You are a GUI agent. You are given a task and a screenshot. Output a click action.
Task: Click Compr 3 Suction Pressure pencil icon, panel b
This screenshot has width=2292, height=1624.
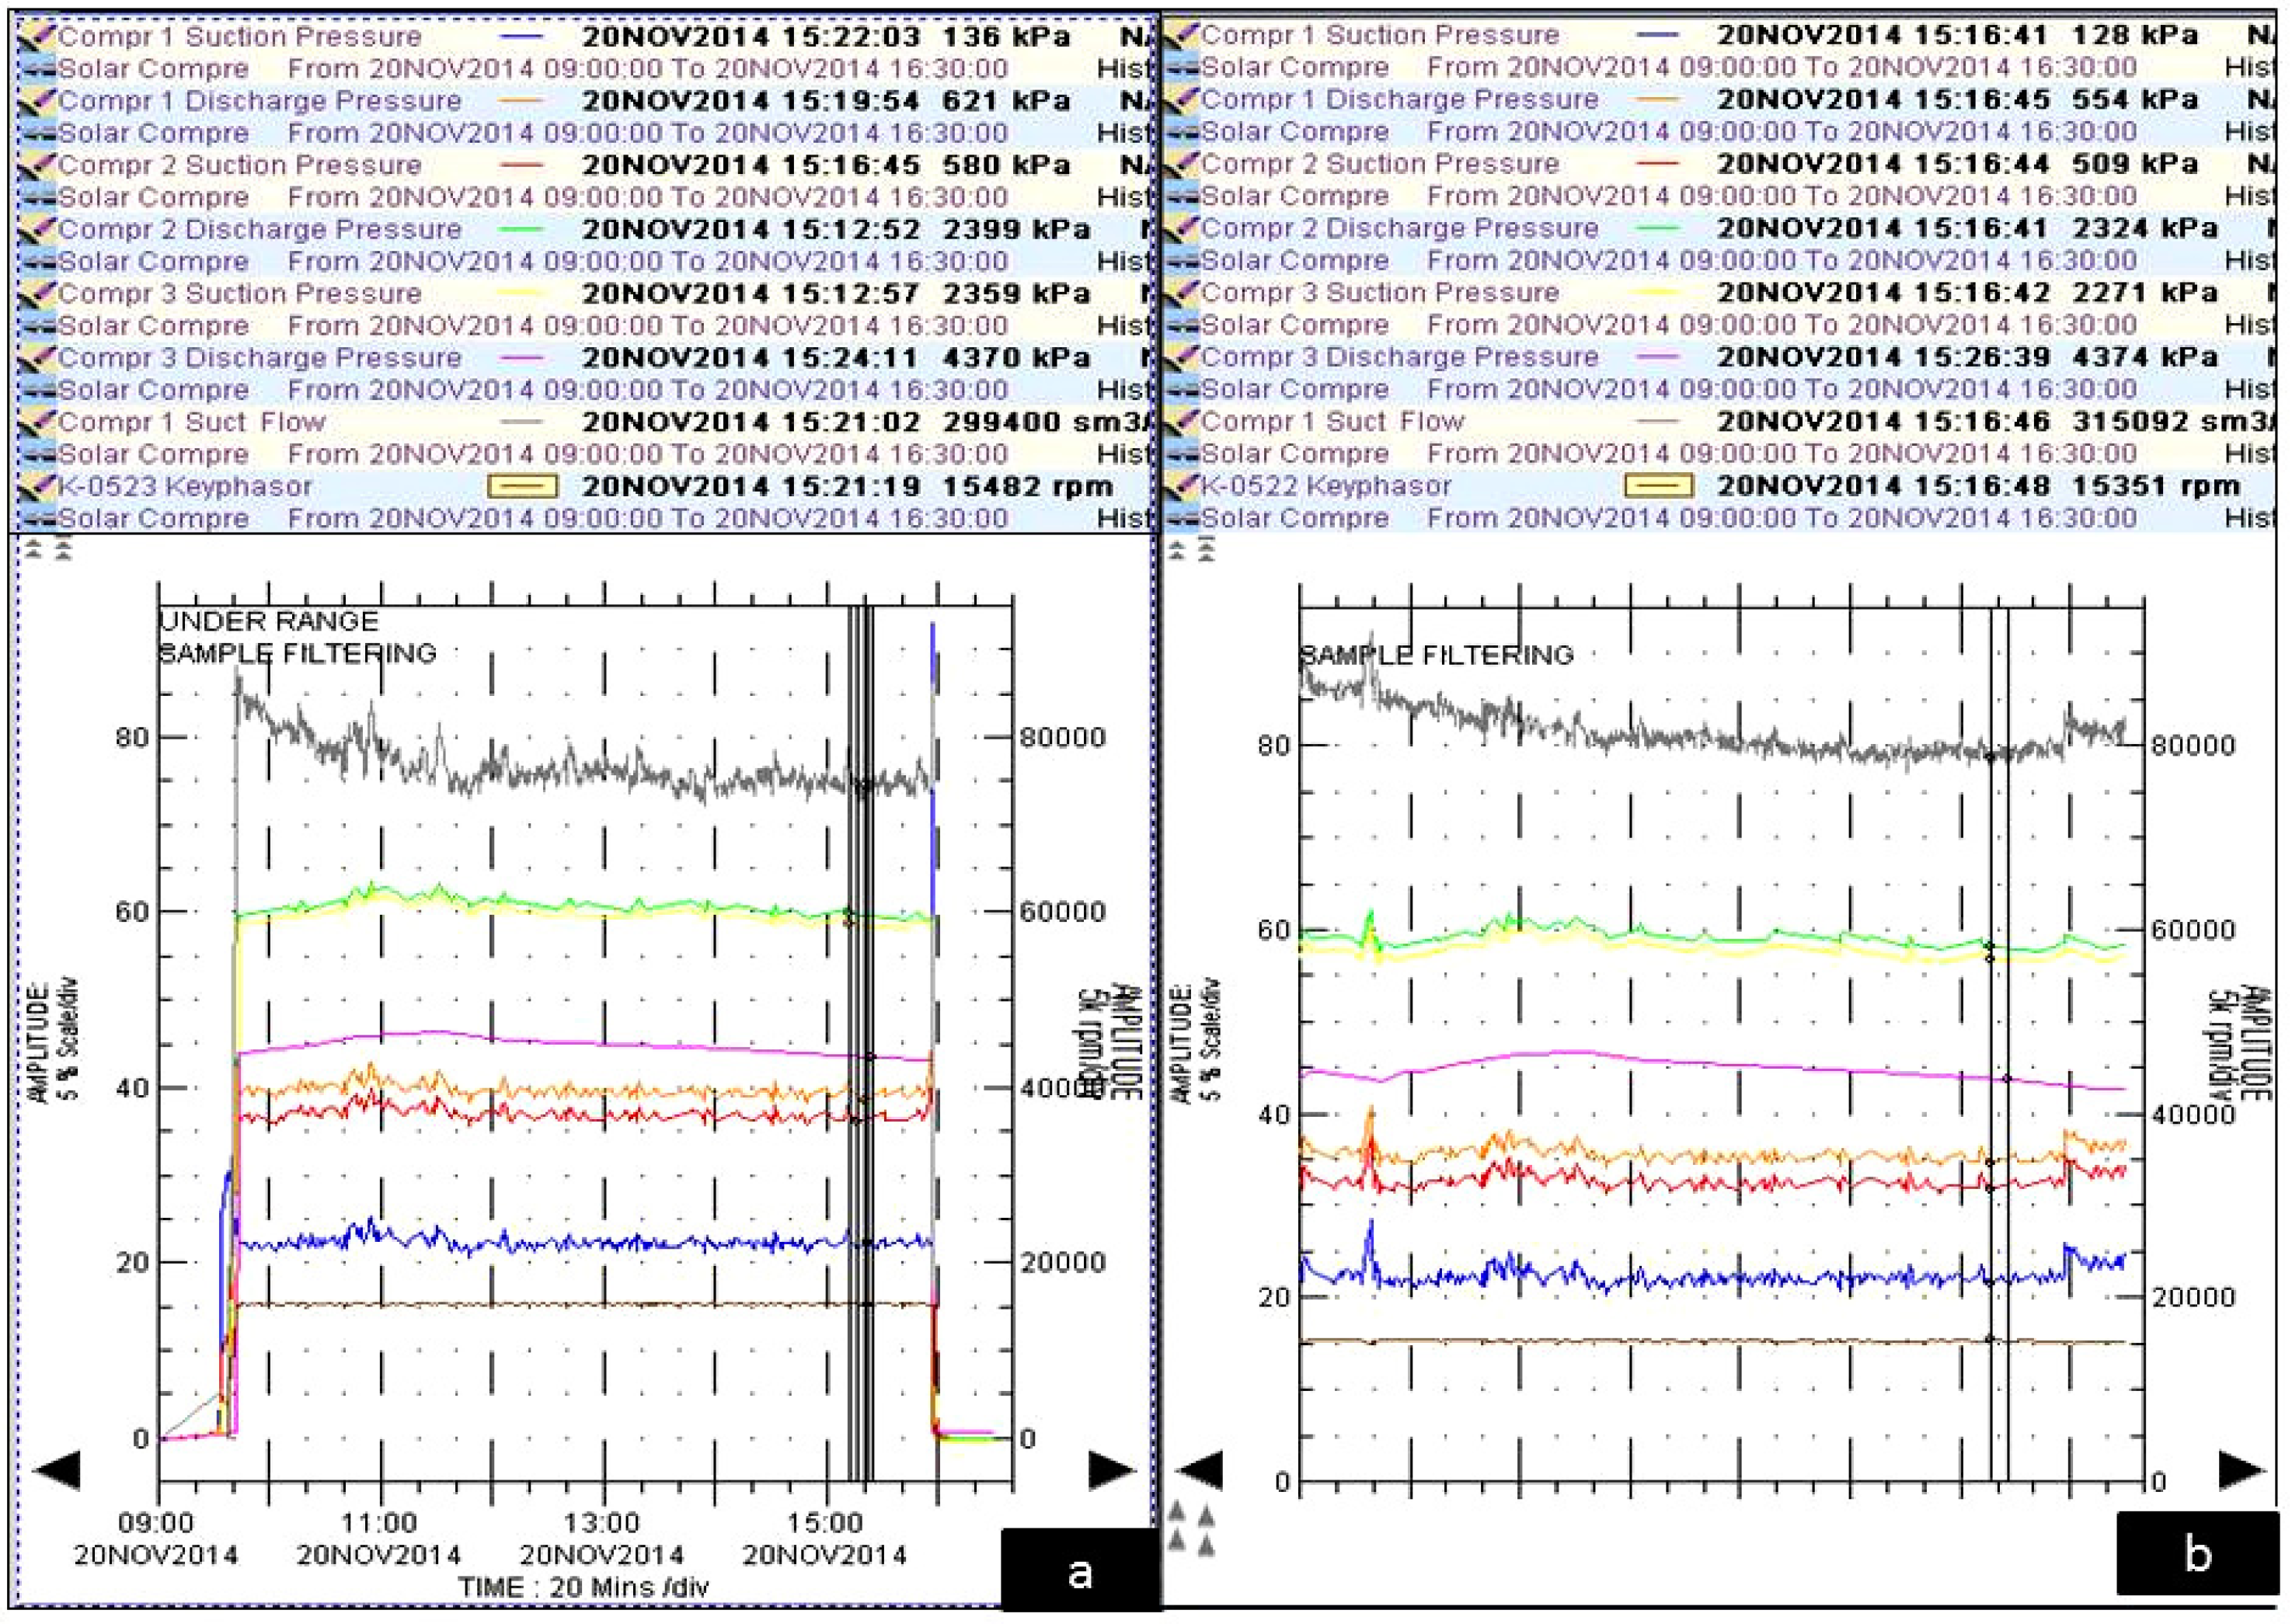[x=1182, y=293]
